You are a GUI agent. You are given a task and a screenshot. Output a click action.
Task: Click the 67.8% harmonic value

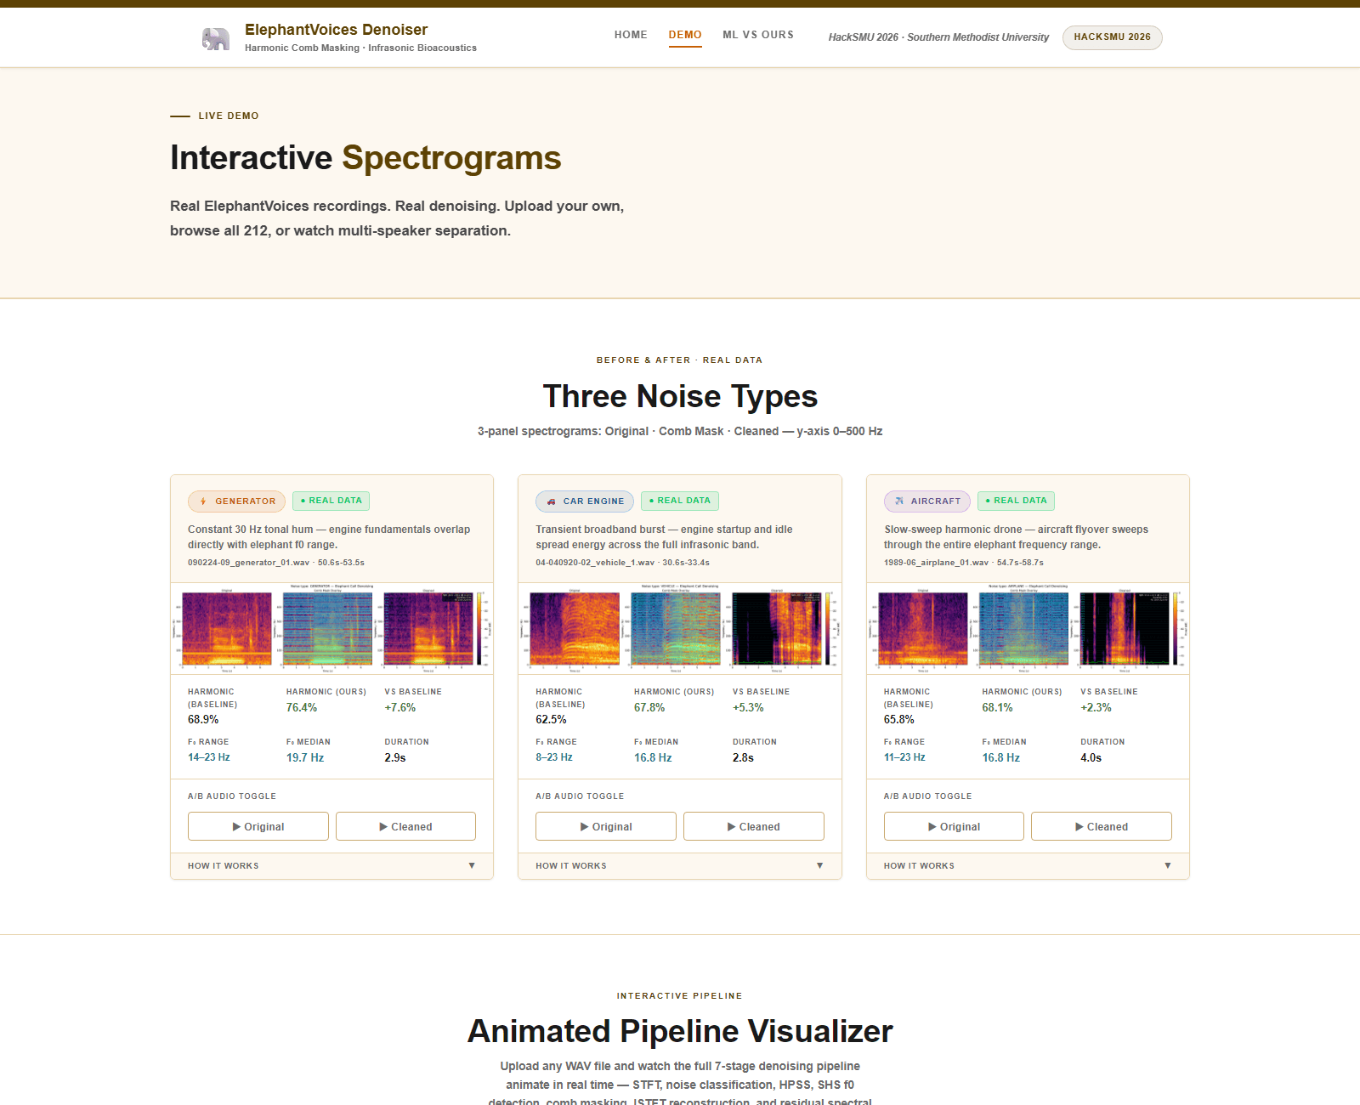tap(649, 707)
